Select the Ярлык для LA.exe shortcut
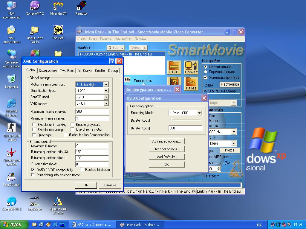The image size is (306, 229). (58, 206)
